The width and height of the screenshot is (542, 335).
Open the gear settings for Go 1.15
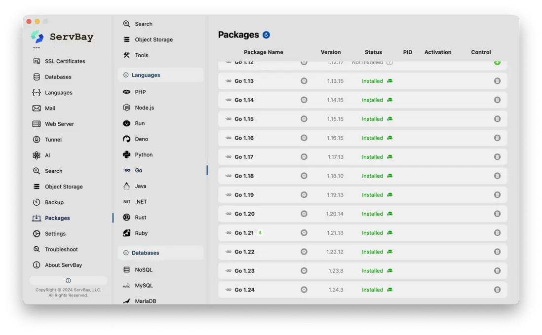click(x=304, y=119)
